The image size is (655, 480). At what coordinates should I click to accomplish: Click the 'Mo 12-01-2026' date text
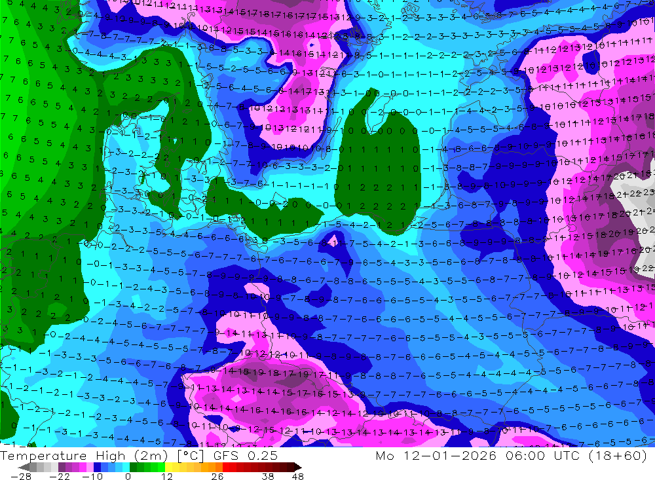click(x=436, y=455)
